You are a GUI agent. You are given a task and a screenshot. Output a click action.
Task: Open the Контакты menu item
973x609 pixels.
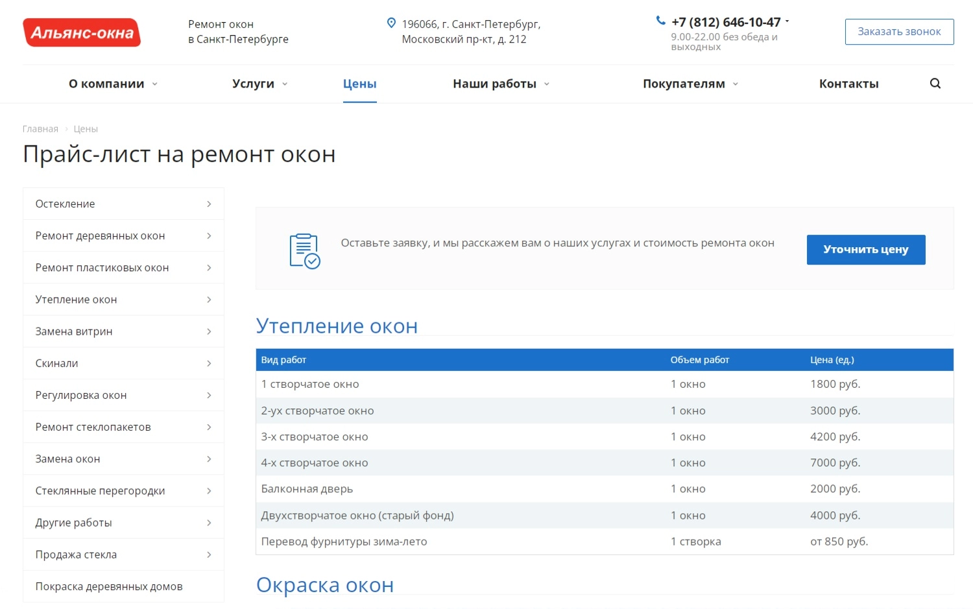(849, 84)
